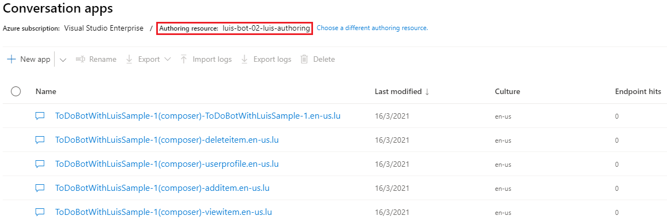Click chat icon beside userprofile app
Image resolution: width=667 pixels, height=222 pixels.
click(40, 164)
